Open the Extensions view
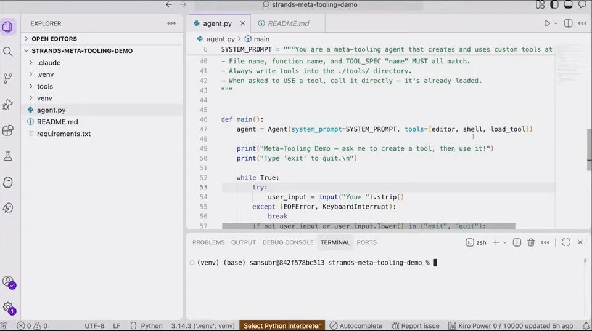 click(7, 130)
